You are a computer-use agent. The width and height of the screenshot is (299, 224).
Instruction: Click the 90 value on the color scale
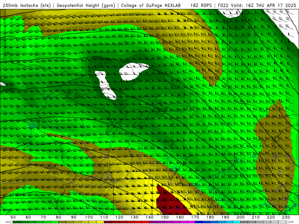tap(74, 217)
